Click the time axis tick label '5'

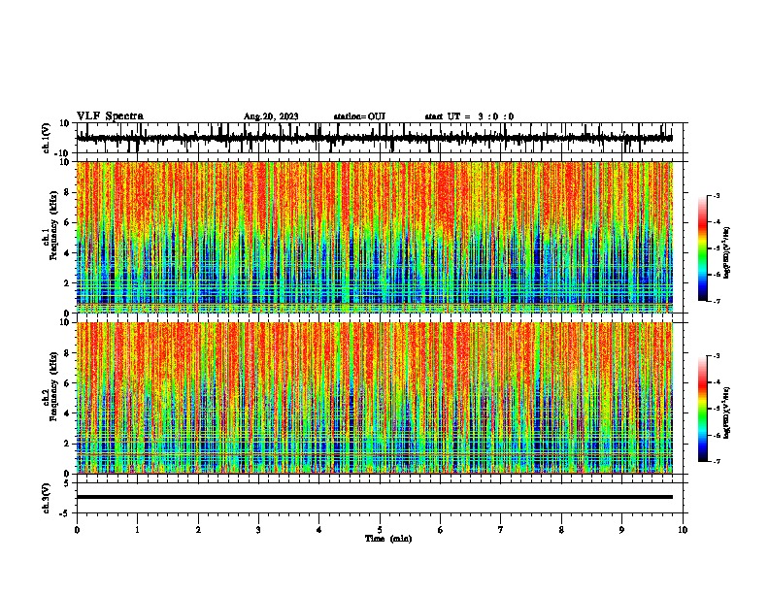[x=380, y=530]
